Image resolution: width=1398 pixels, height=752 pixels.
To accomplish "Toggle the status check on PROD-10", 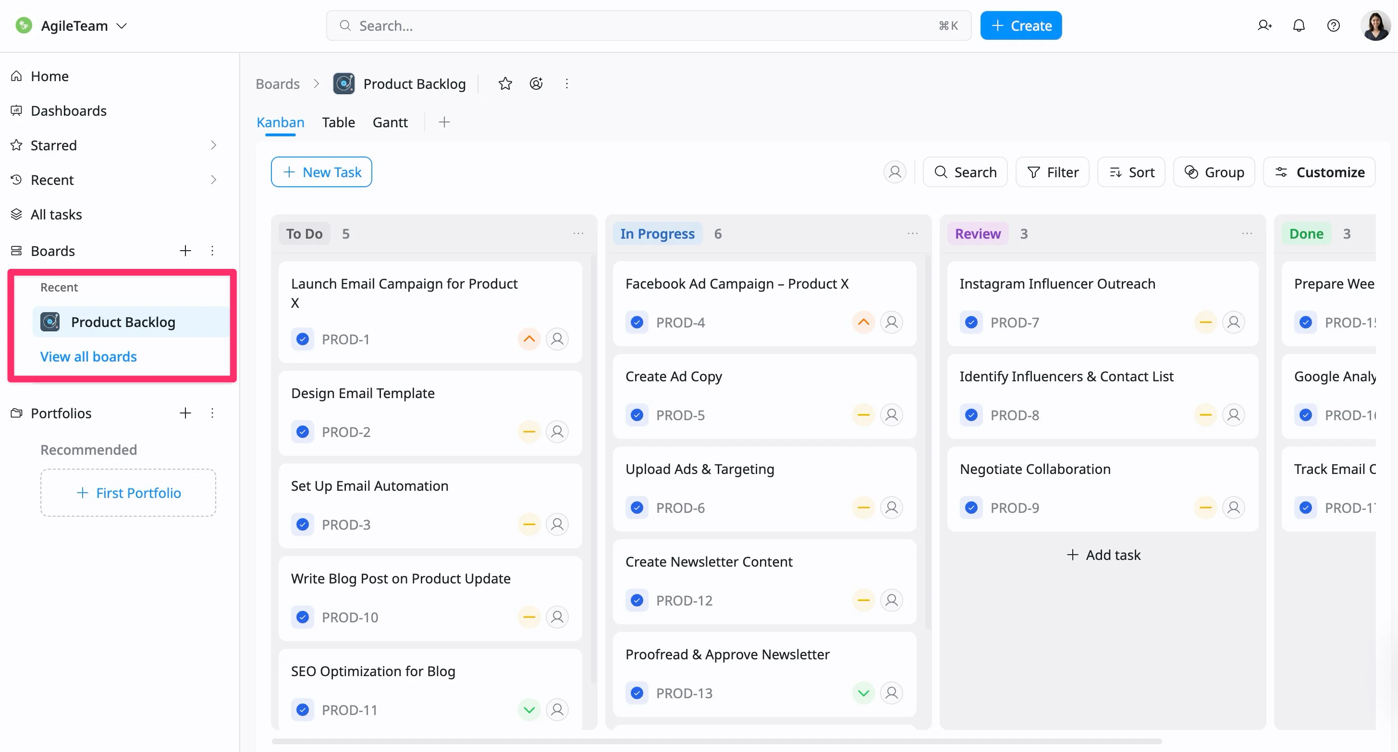I will pyautogui.click(x=303, y=618).
